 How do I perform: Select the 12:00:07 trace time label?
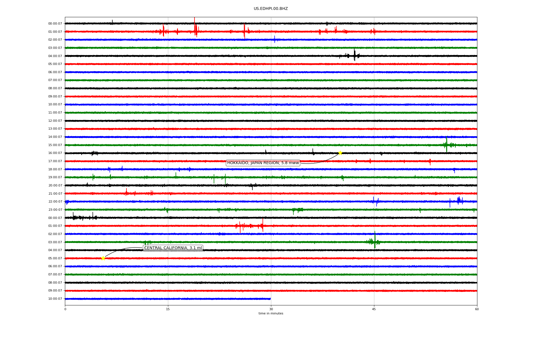[x=55, y=121]
